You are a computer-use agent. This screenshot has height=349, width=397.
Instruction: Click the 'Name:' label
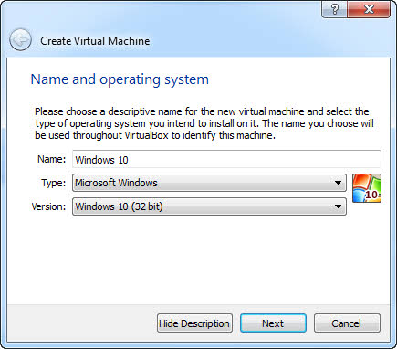point(51,159)
